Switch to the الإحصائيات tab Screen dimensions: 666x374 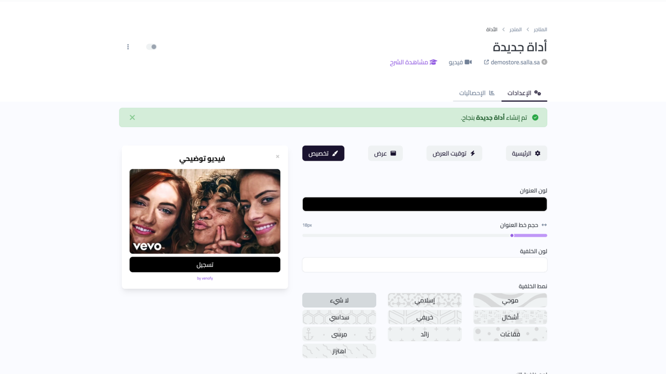tap(477, 93)
